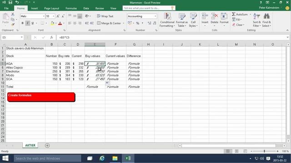Open the Borders button

tap(42, 23)
